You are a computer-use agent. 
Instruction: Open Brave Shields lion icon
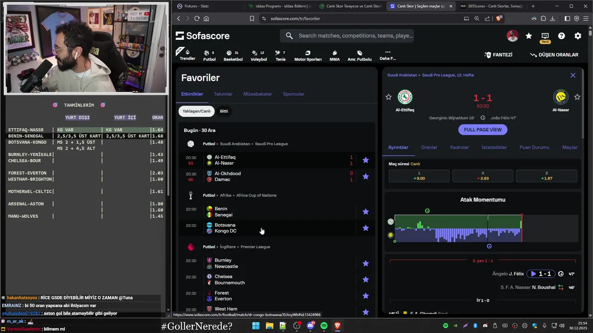(498, 18)
